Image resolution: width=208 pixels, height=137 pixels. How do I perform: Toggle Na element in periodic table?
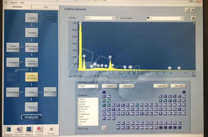click(x=104, y=101)
